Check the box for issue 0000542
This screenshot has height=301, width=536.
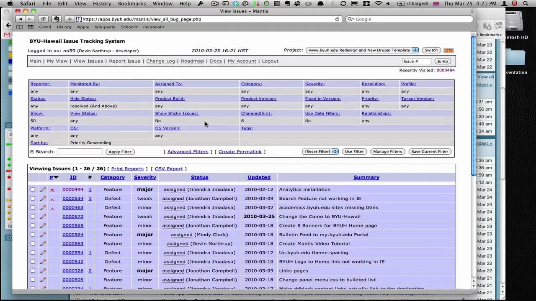[x=33, y=262]
